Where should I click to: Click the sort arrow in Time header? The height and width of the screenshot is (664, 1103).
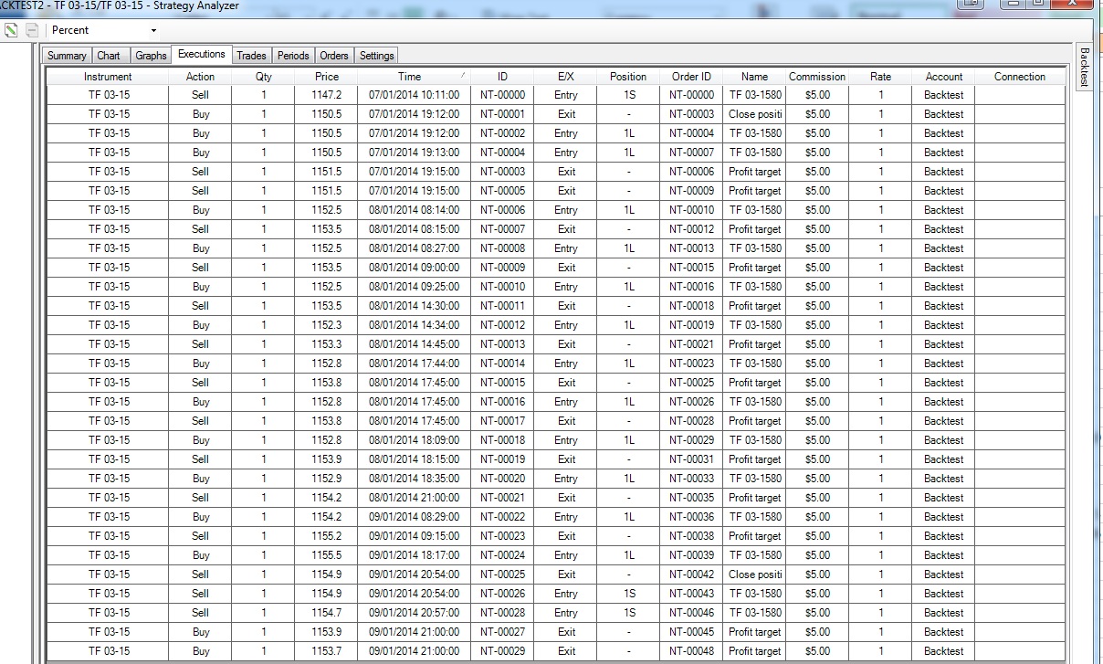(x=463, y=74)
